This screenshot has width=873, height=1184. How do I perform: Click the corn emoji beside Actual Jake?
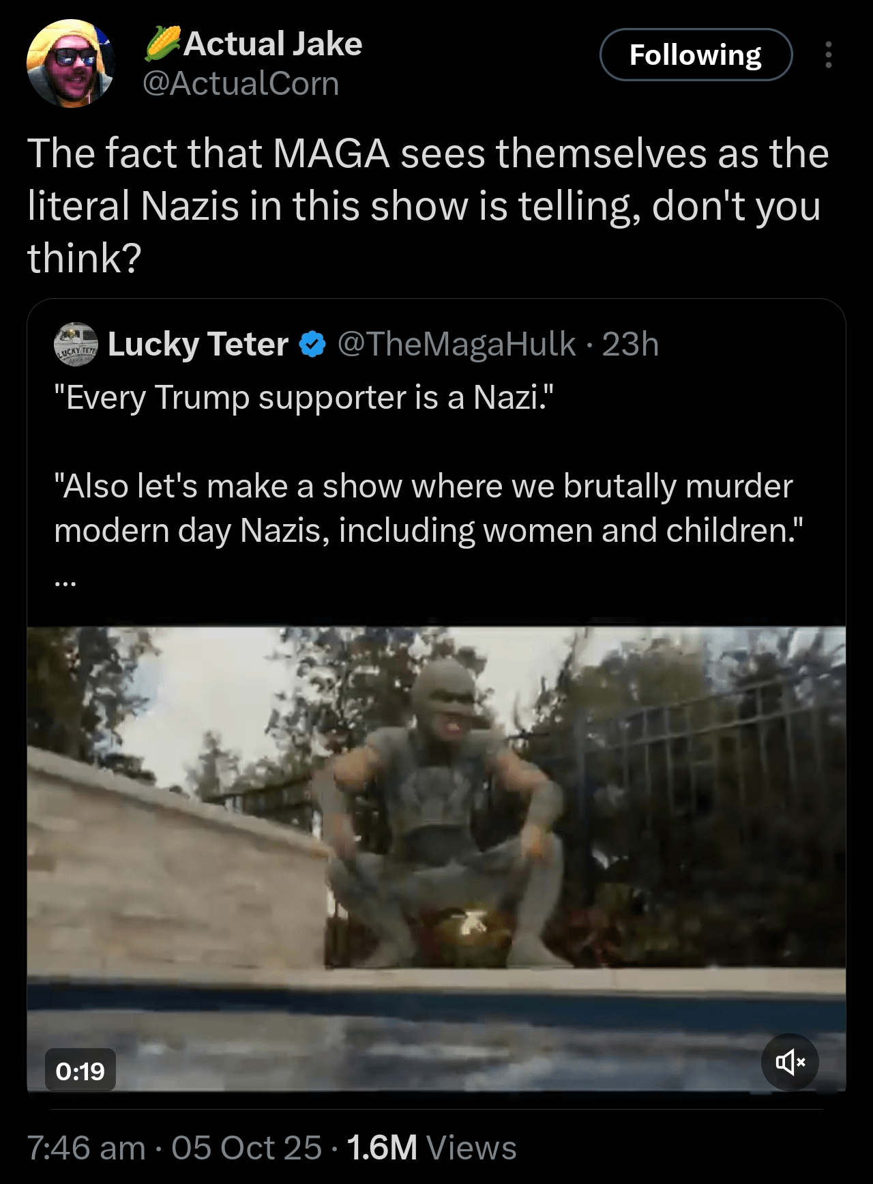163,44
